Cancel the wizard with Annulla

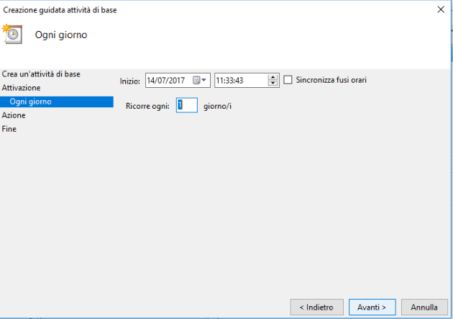[x=424, y=307]
